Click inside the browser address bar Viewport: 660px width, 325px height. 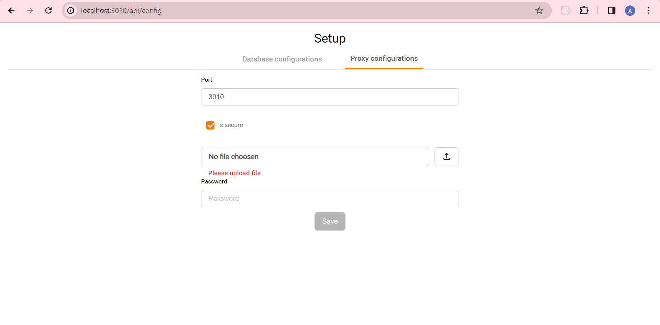coord(241,11)
